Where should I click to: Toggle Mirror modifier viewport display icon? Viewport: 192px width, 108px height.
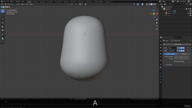[181, 48]
